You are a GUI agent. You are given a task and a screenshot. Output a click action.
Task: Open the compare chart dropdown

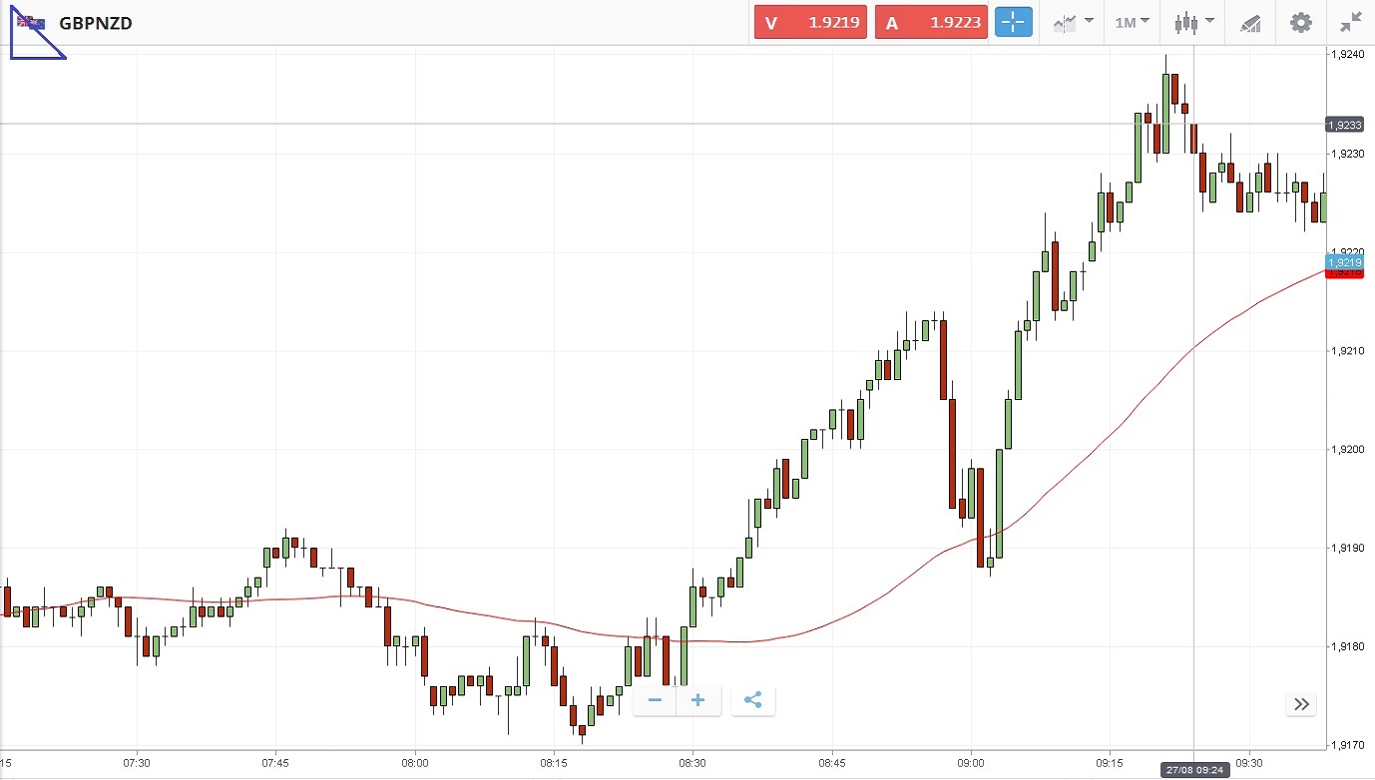tap(1072, 22)
